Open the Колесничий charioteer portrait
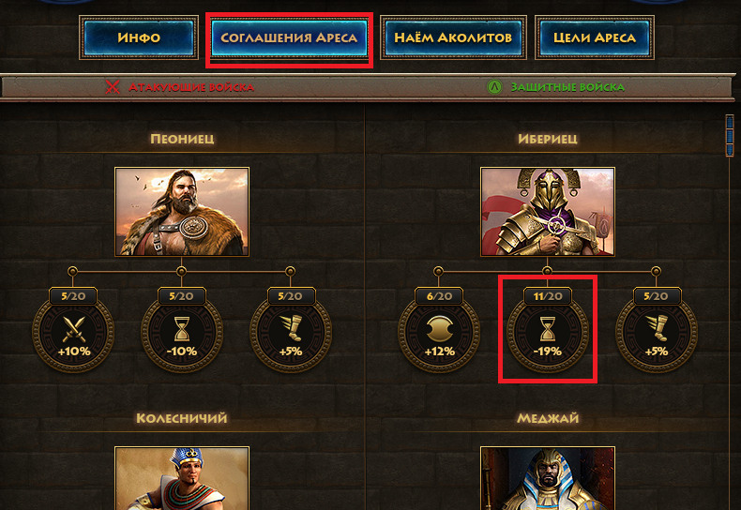The height and width of the screenshot is (510, 741). (x=182, y=478)
